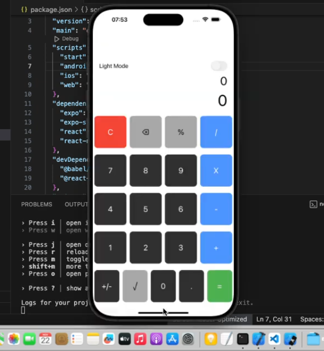324x351 pixels.
Task: Tap the blue minus button
Action: 216,209
